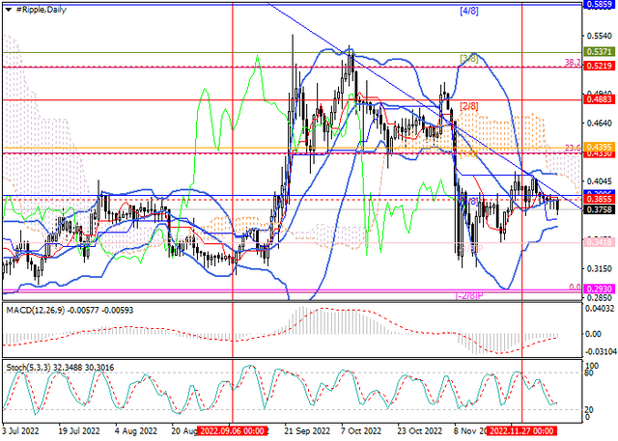Click the red 0.4883 price level label
The width and height of the screenshot is (618, 441).
pyautogui.click(x=599, y=100)
